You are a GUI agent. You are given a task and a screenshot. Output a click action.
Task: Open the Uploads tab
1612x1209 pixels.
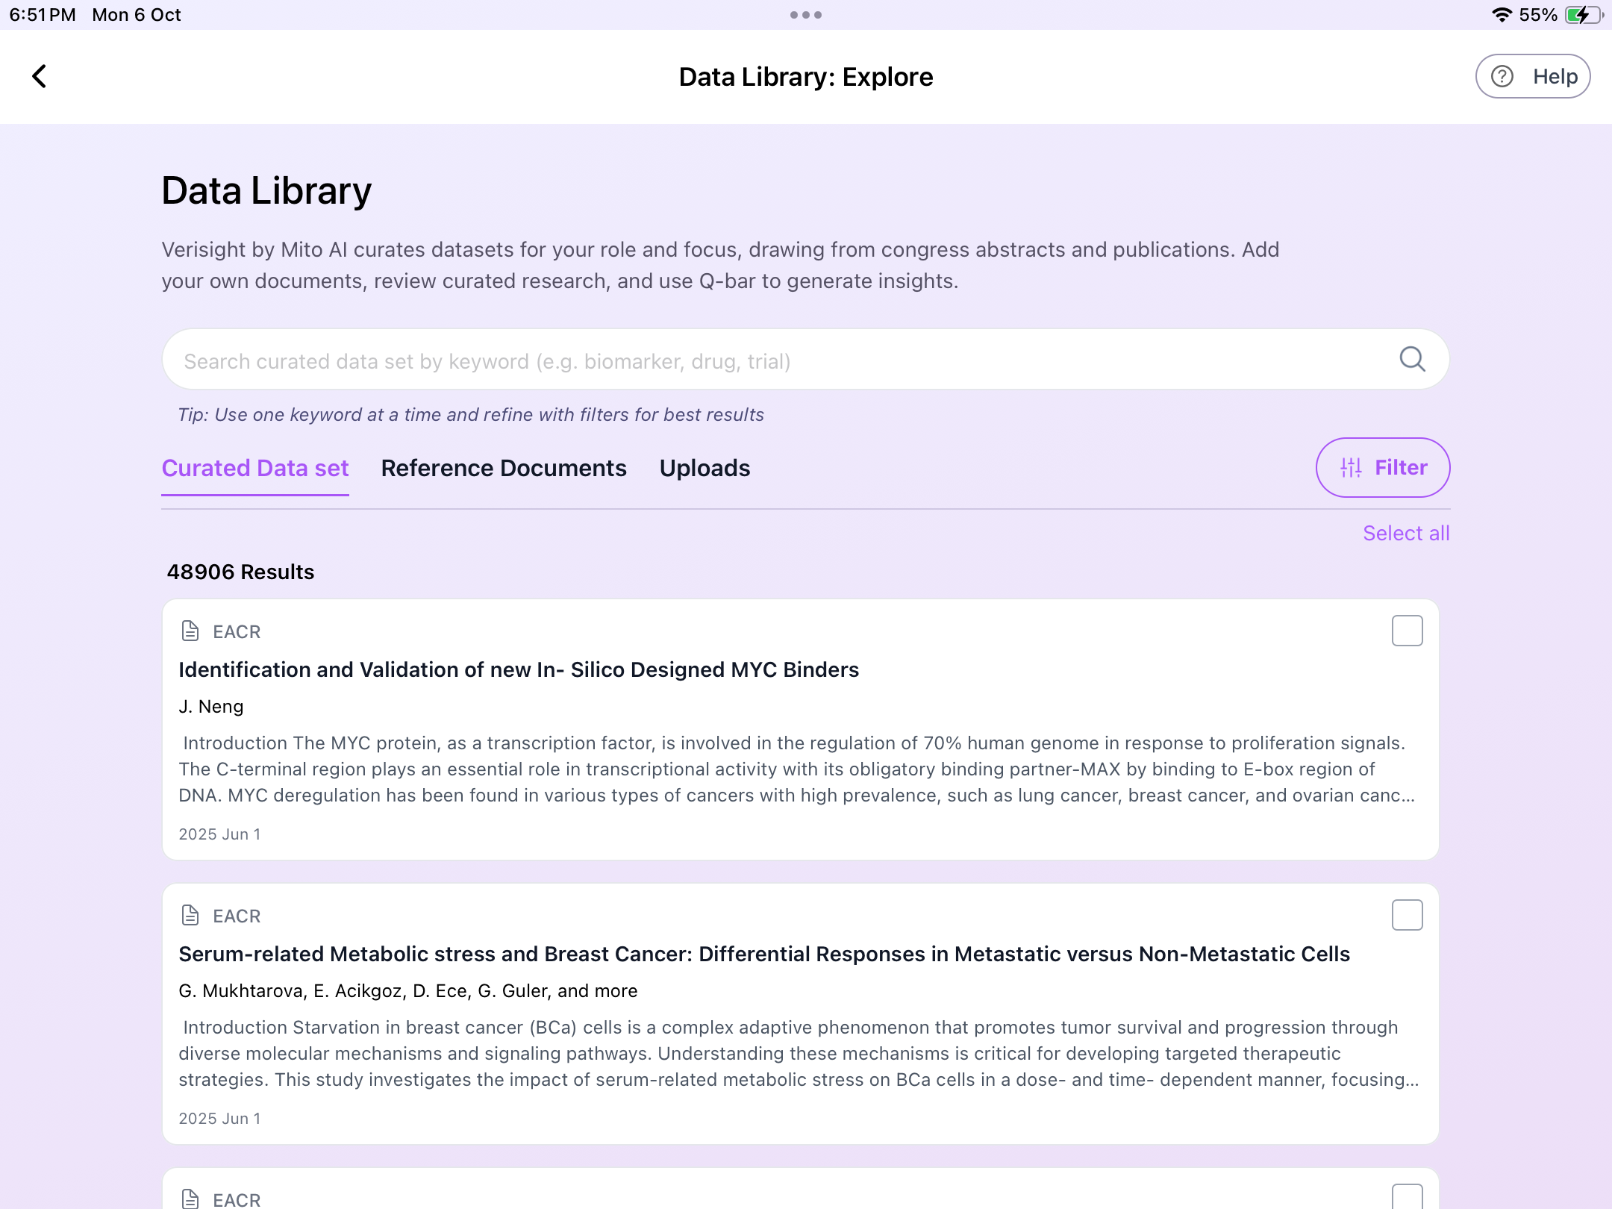(705, 468)
